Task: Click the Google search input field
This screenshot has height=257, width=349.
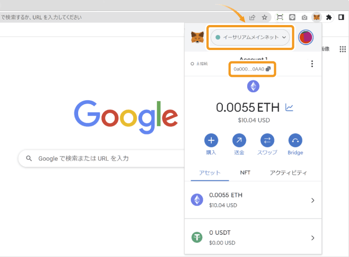Action: coord(102,158)
